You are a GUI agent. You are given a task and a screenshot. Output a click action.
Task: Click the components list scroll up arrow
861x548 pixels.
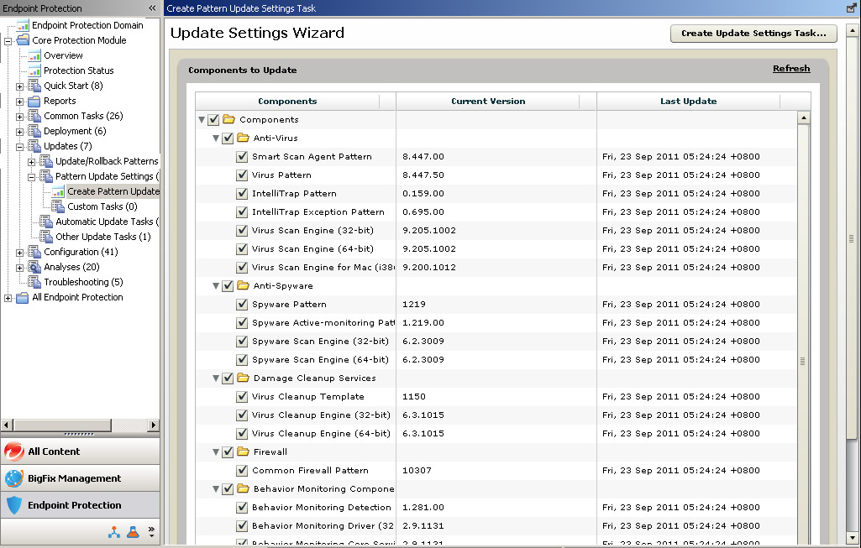pos(803,117)
